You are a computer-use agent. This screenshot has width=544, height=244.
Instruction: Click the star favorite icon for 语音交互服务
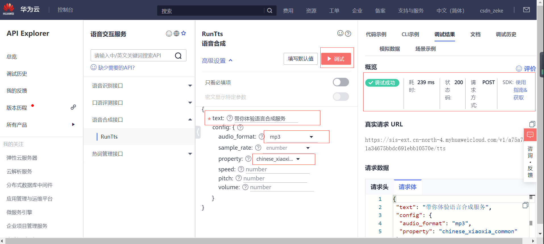pos(184,33)
